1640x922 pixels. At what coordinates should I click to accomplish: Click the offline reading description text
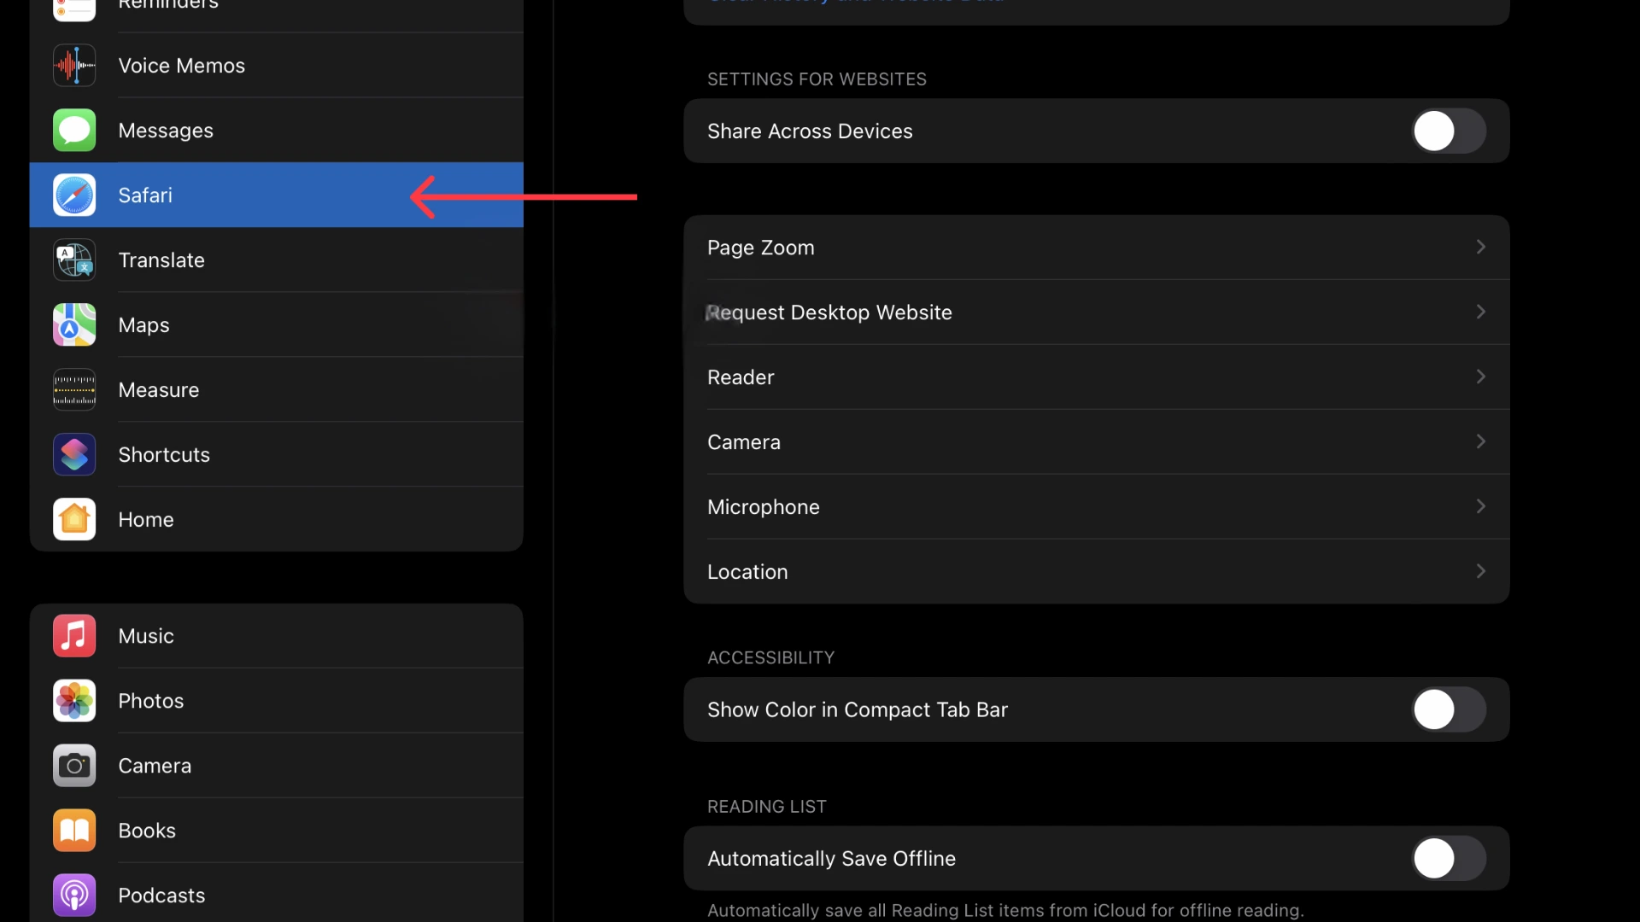(1005, 911)
